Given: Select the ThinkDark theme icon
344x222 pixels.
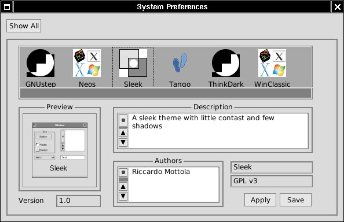Looking at the screenshot, I should coord(226,63).
